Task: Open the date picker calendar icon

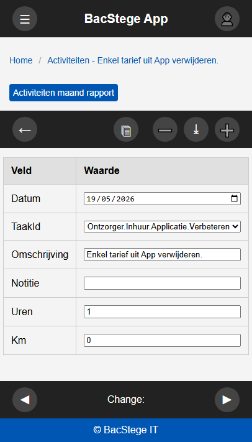Action: pyautogui.click(x=234, y=198)
